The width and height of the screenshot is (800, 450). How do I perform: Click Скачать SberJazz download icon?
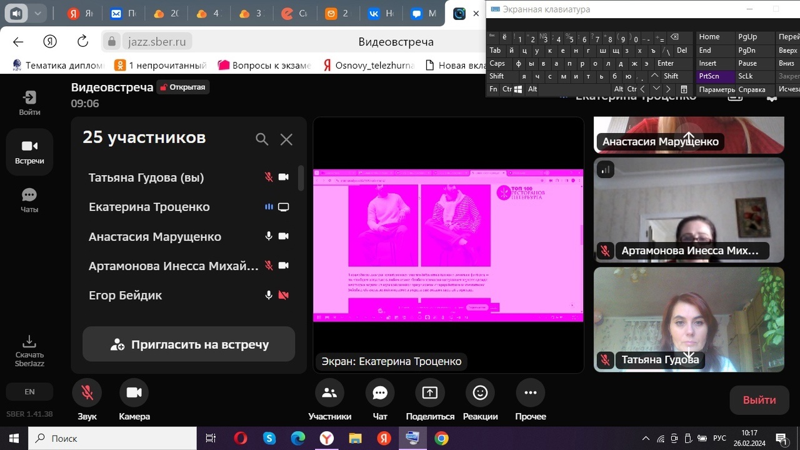29,350
